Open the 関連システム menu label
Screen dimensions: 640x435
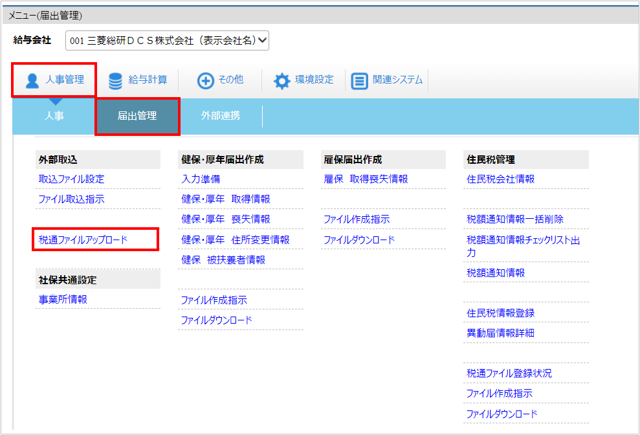click(x=397, y=79)
